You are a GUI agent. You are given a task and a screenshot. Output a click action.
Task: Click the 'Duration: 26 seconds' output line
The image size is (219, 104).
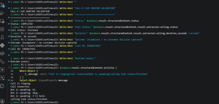tap(23, 37)
